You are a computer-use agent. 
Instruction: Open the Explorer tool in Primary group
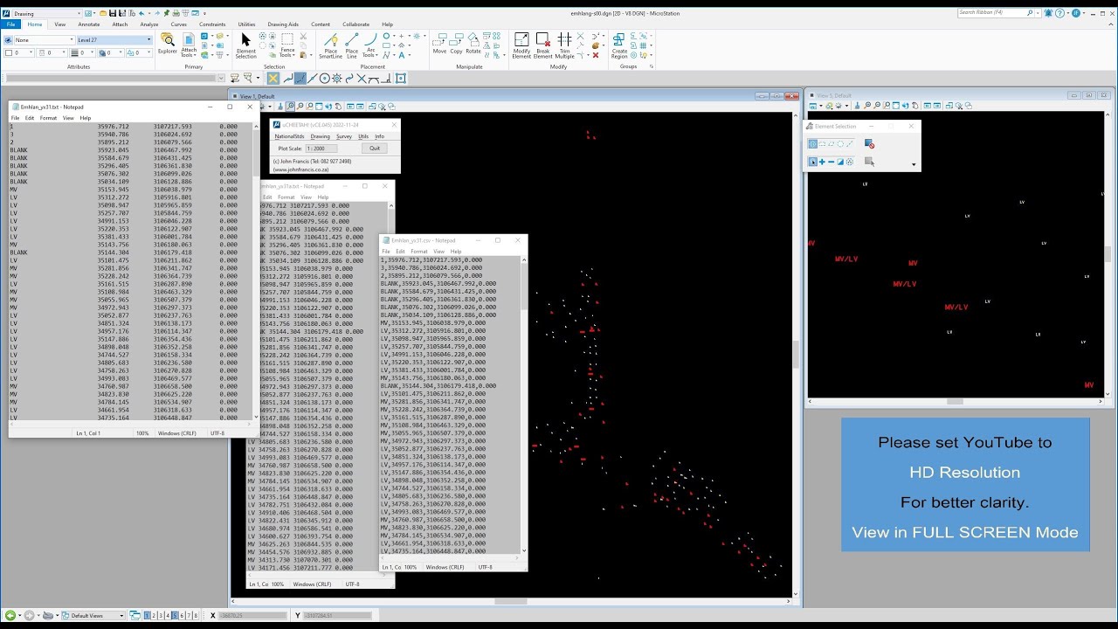click(x=168, y=44)
